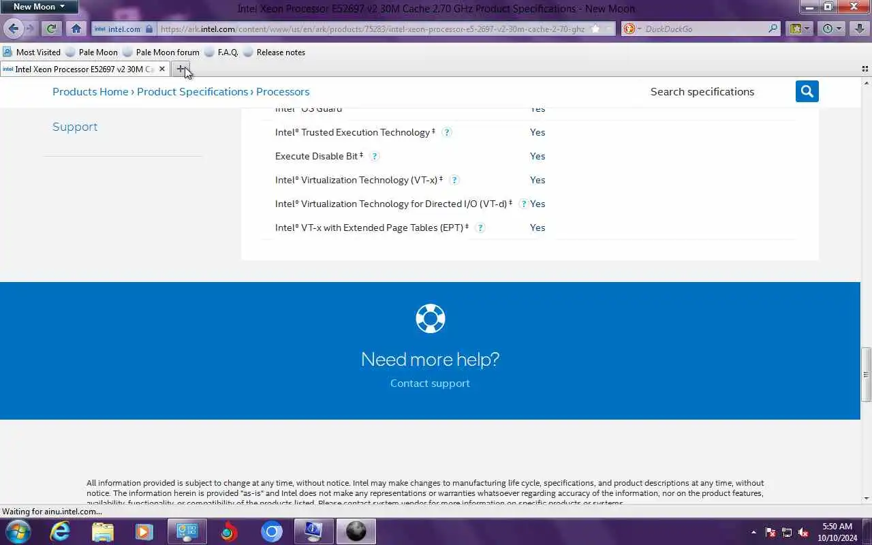Click the Yes value for VT-x with Extended Page Tables
The height and width of the screenshot is (545, 872).
[538, 228]
